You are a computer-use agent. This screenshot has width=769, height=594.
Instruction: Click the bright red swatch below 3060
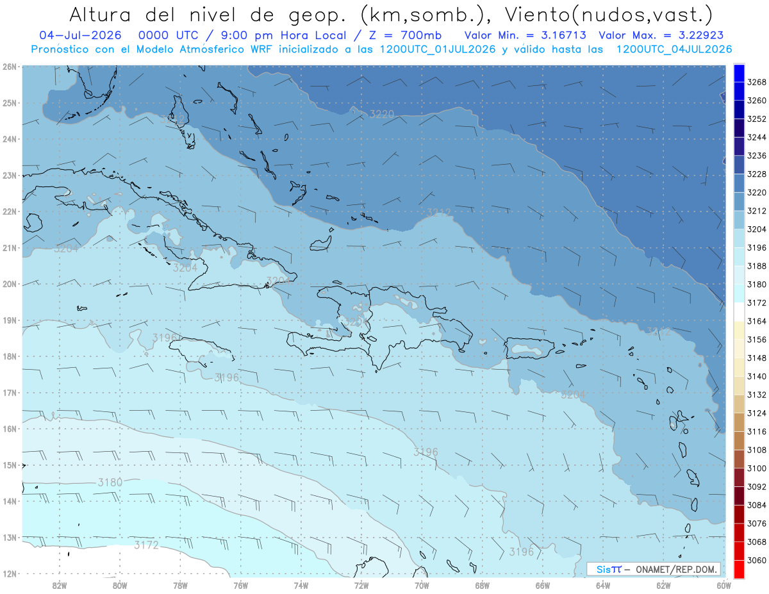[739, 569]
